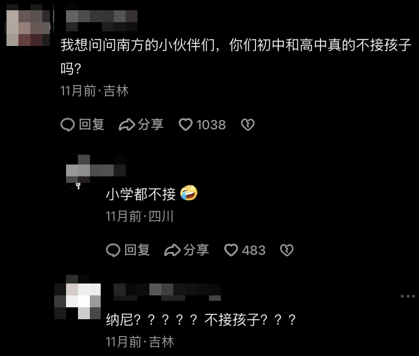Click the reply bubble icon on the Sichuan comment
This screenshot has height=356, width=419.
[x=113, y=250]
